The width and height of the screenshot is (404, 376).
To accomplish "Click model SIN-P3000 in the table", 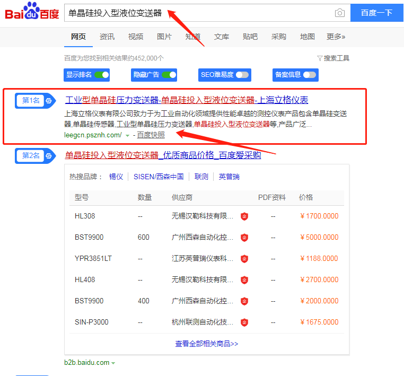I will 92,322.
